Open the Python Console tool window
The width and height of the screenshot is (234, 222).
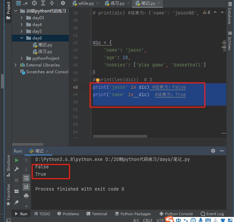[x=176, y=214]
